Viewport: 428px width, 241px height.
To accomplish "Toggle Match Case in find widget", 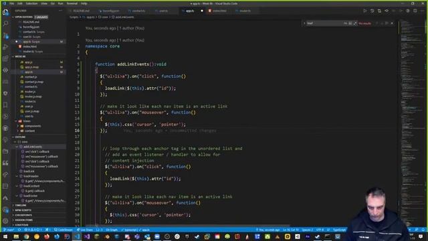I will click(x=345, y=23).
